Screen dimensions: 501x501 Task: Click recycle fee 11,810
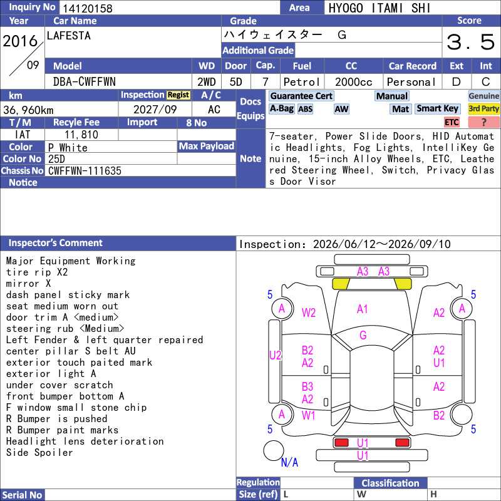pyautogui.click(x=81, y=135)
